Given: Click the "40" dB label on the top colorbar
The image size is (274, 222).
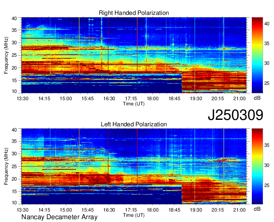Looking at the screenshot, I should [267, 24].
